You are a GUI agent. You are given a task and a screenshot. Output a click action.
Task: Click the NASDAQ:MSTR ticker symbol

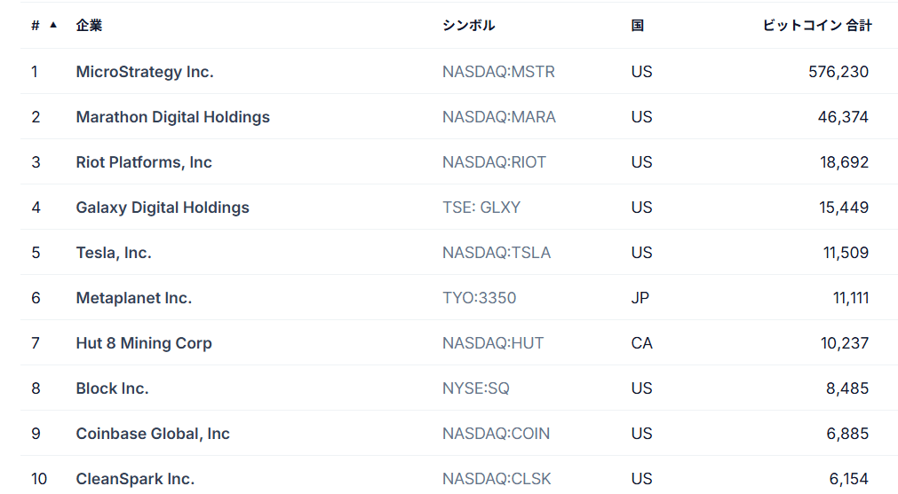[x=498, y=72]
